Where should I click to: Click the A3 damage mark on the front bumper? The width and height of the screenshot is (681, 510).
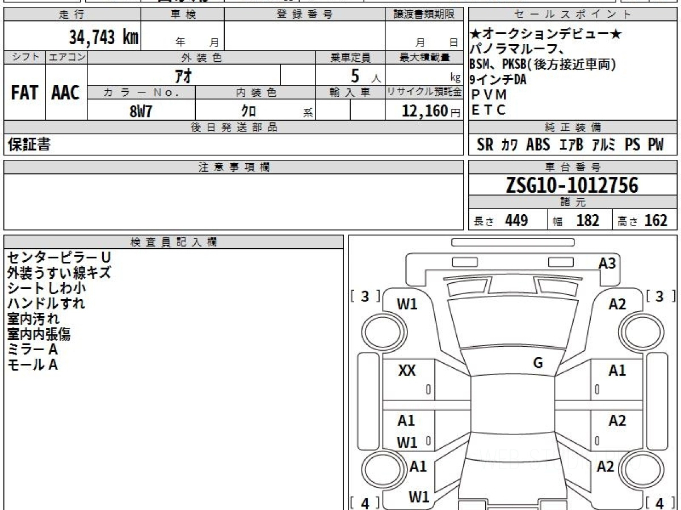point(607,263)
